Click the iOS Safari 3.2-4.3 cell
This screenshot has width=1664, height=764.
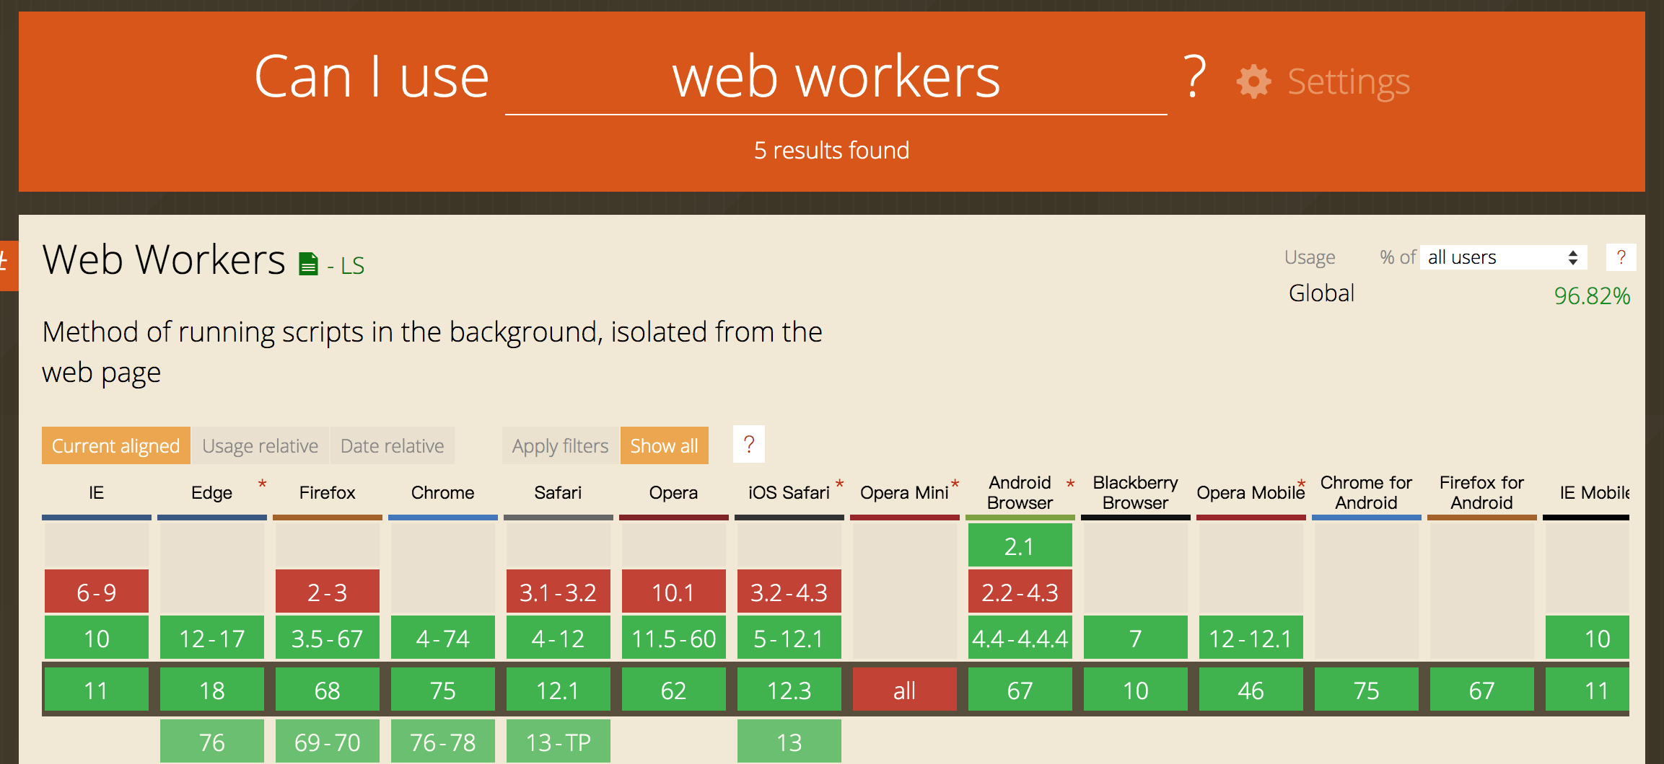click(789, 591)
